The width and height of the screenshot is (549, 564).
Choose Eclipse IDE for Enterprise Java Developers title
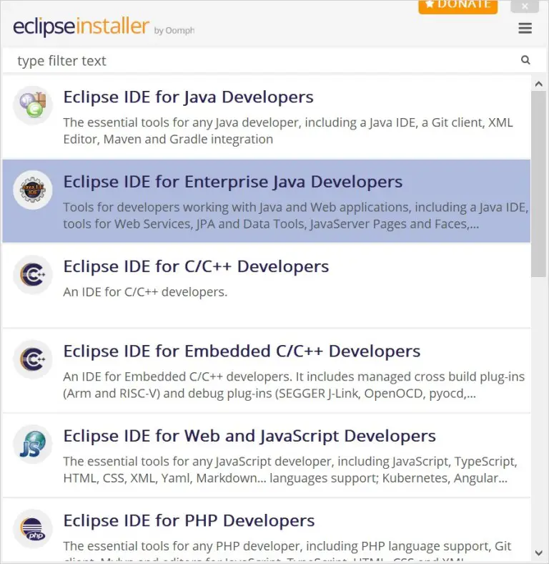coord(232,182)
